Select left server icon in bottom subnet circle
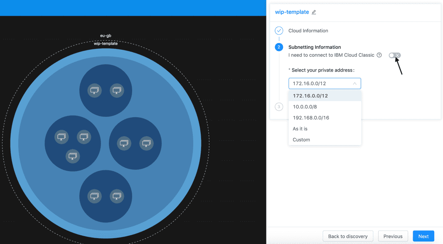Screen dimensions: 443x244 click(x=94, y=196)
